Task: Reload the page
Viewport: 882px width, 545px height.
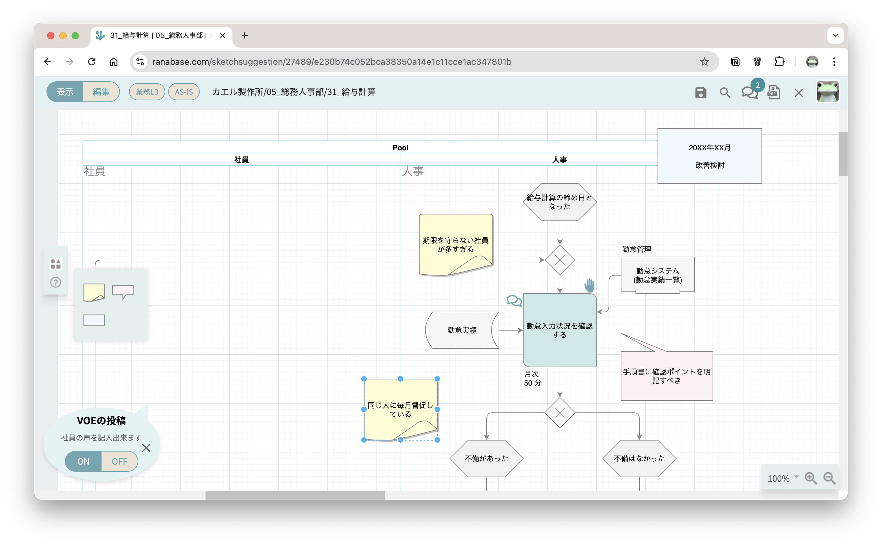Action: click(x=92, y=62)
